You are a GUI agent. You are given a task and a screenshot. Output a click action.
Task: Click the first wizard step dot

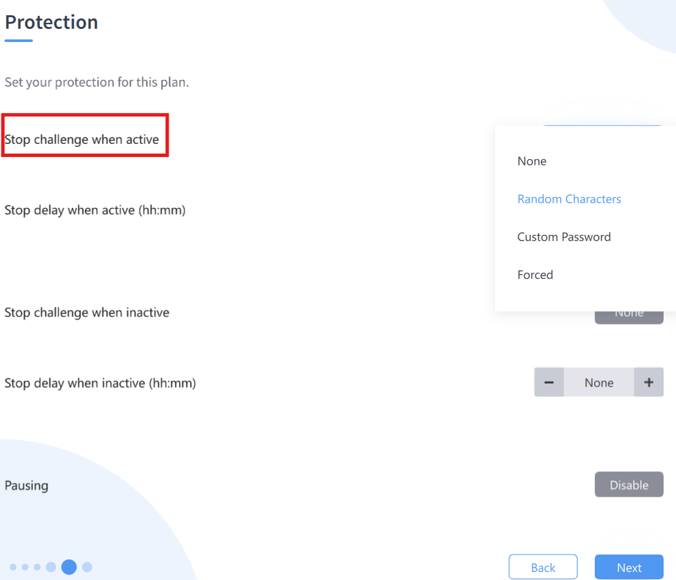13,567
